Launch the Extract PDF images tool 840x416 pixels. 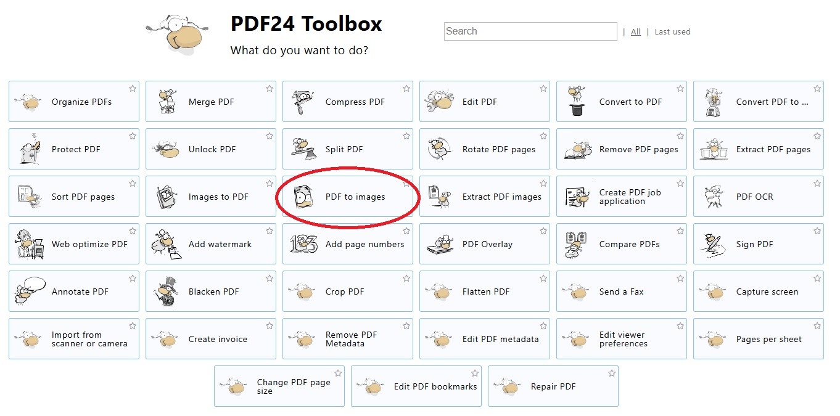coord(501,197)
